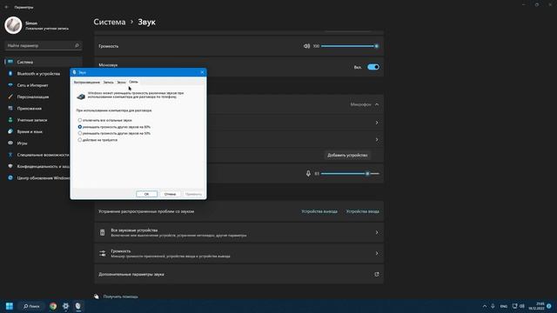
Task: Open Устройства вывода troubleshooter link
Action: tap(319, 211)
